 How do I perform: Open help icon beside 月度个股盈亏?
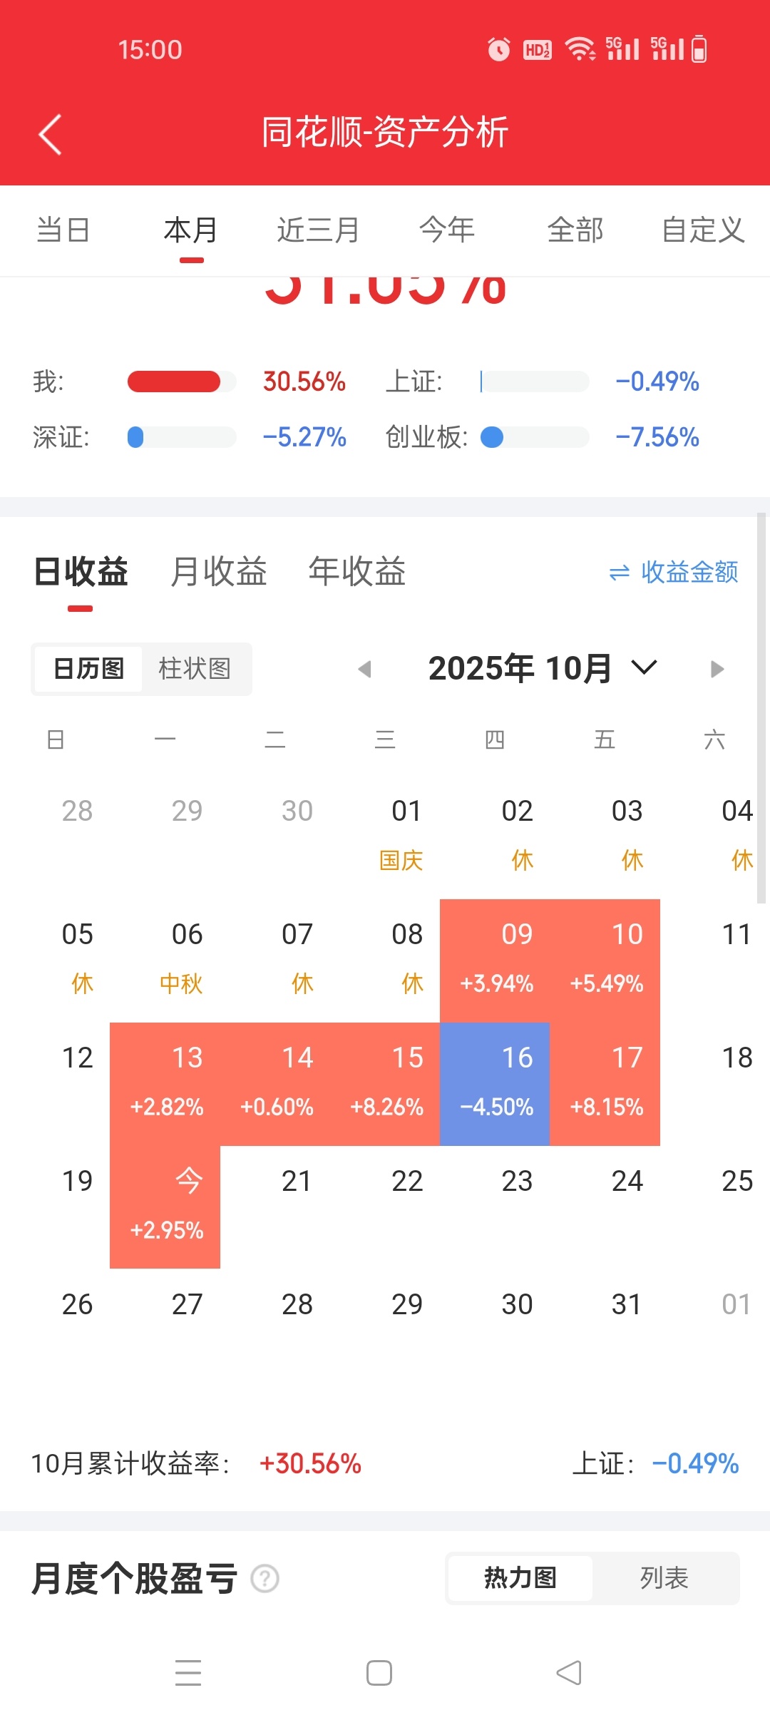coord(265,1578)
